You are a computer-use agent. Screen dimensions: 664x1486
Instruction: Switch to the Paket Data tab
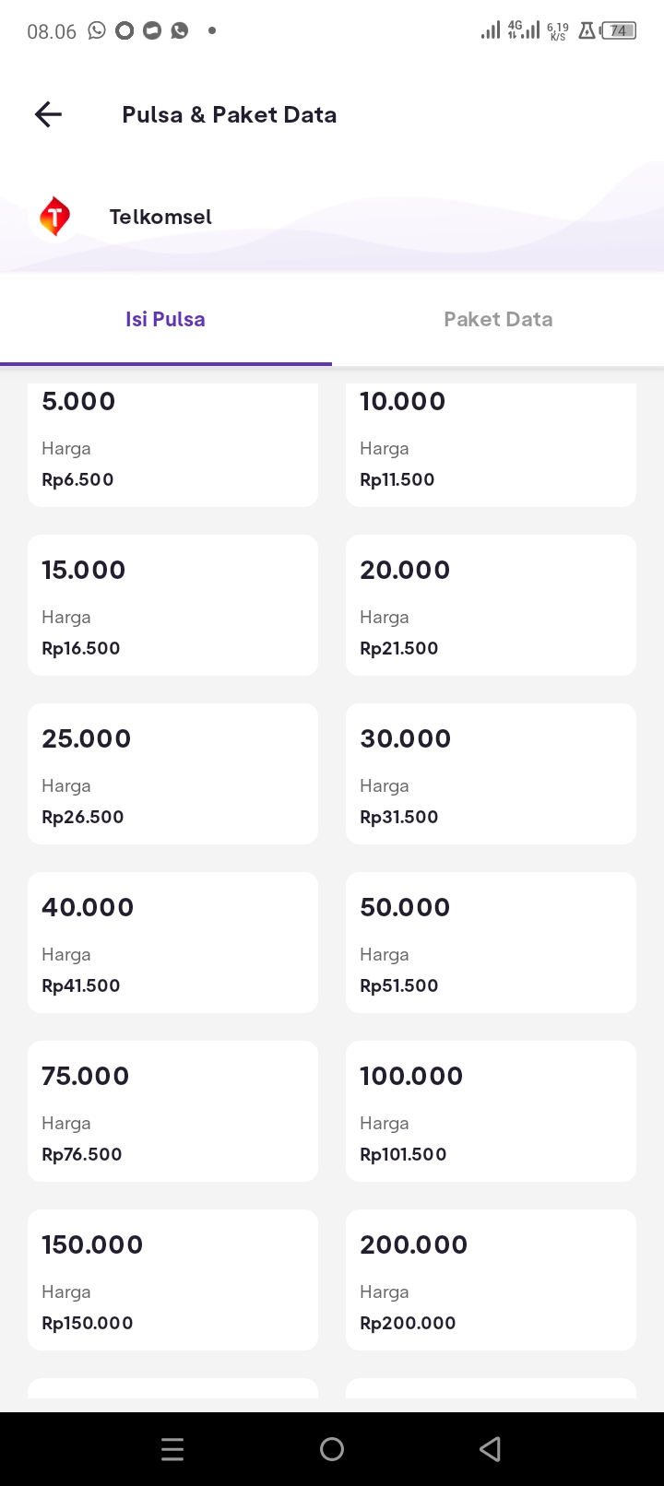(x=498, y=319)
